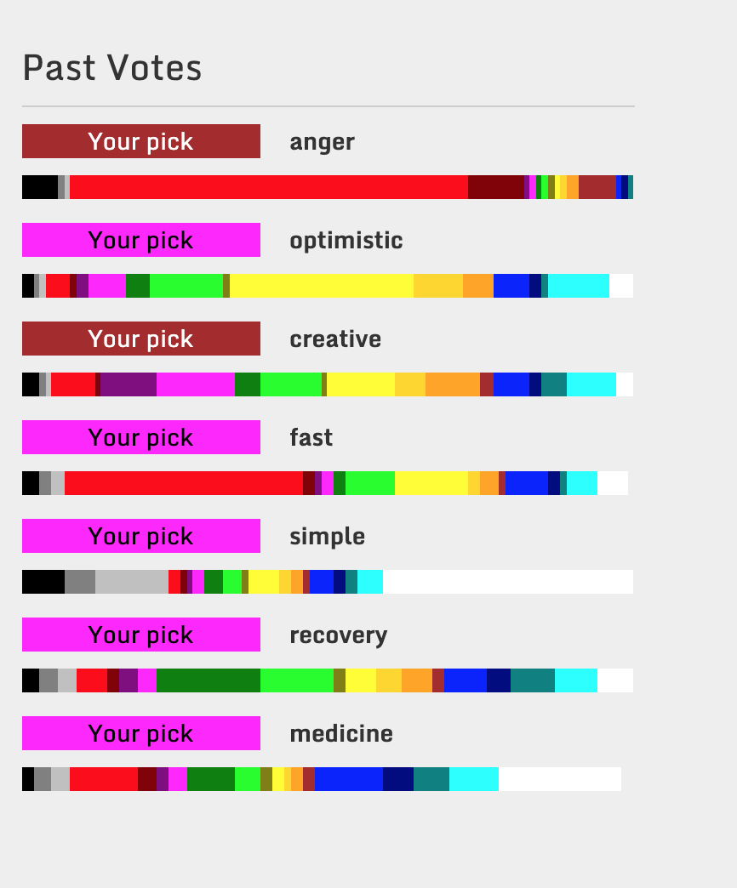The width and height of the screenshot is (737, 888).
Task: Click the dark red segment in anger bar
Action: (496, 187)
